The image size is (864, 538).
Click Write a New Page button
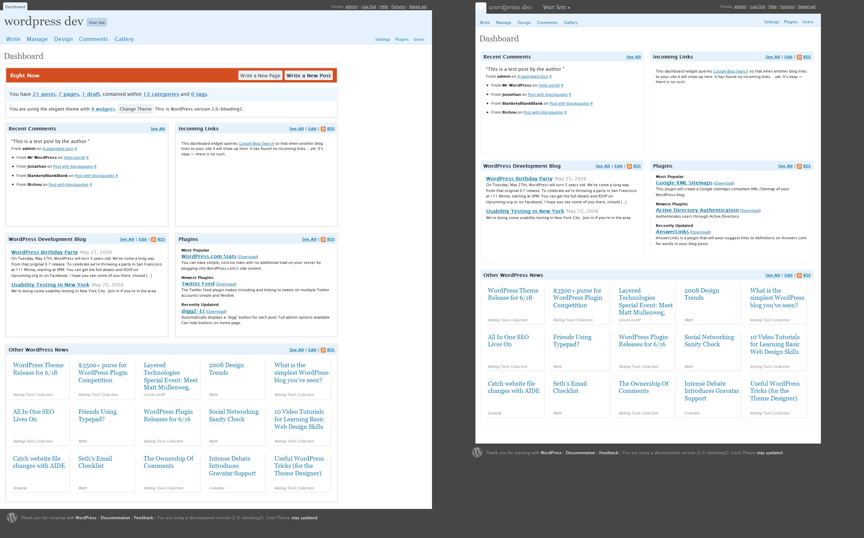[x=260, y=76]
